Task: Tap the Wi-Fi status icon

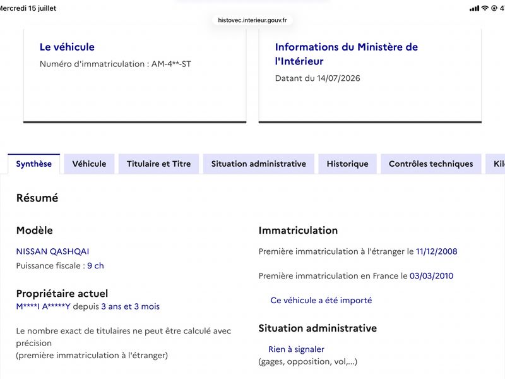Action: pos(485,8)
